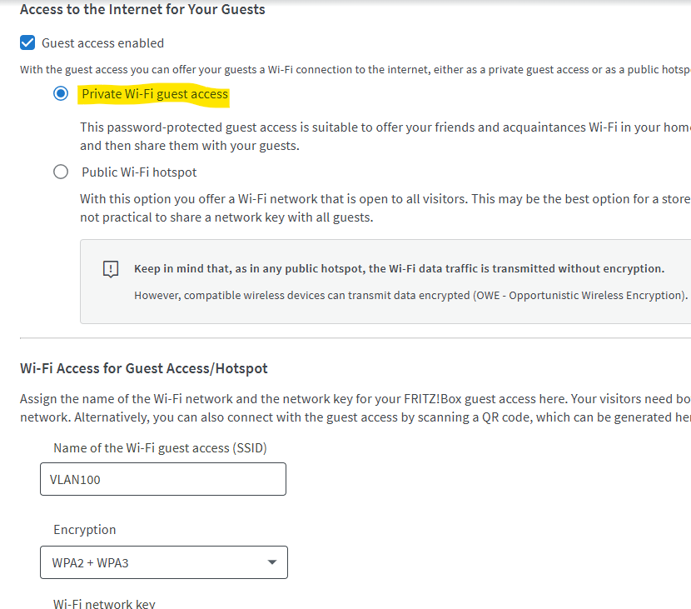Click the Access to the Internet for Your Guests heading

(x=142, y=10)
